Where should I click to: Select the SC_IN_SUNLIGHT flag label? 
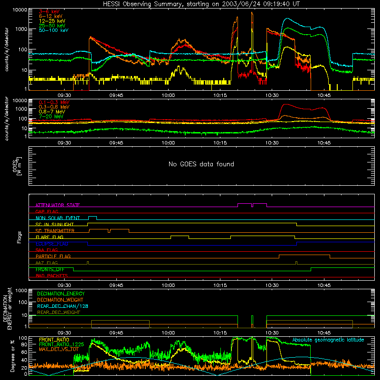coord(55,224)
